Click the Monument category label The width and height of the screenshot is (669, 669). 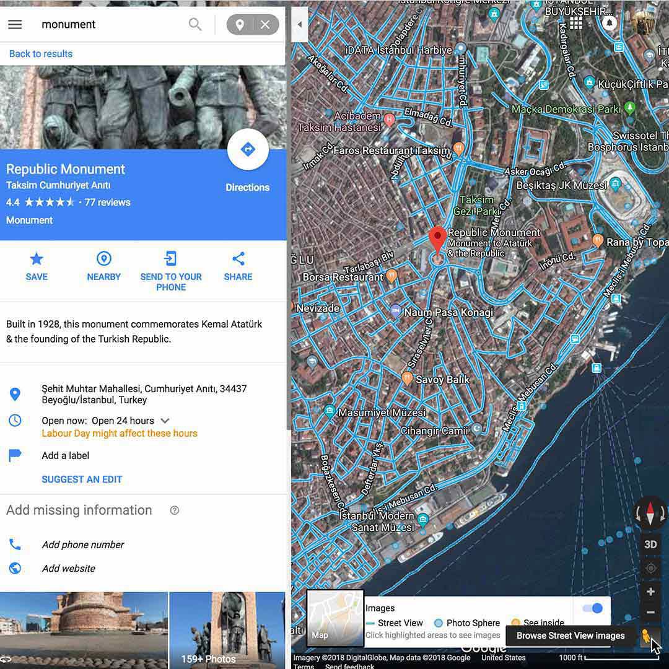click(x=30, y=220)
